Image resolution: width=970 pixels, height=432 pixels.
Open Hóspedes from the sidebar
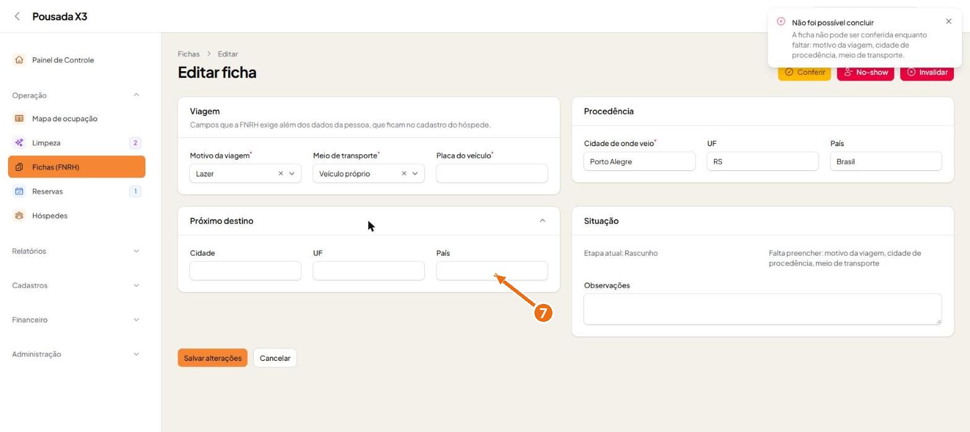coord(77,215)
